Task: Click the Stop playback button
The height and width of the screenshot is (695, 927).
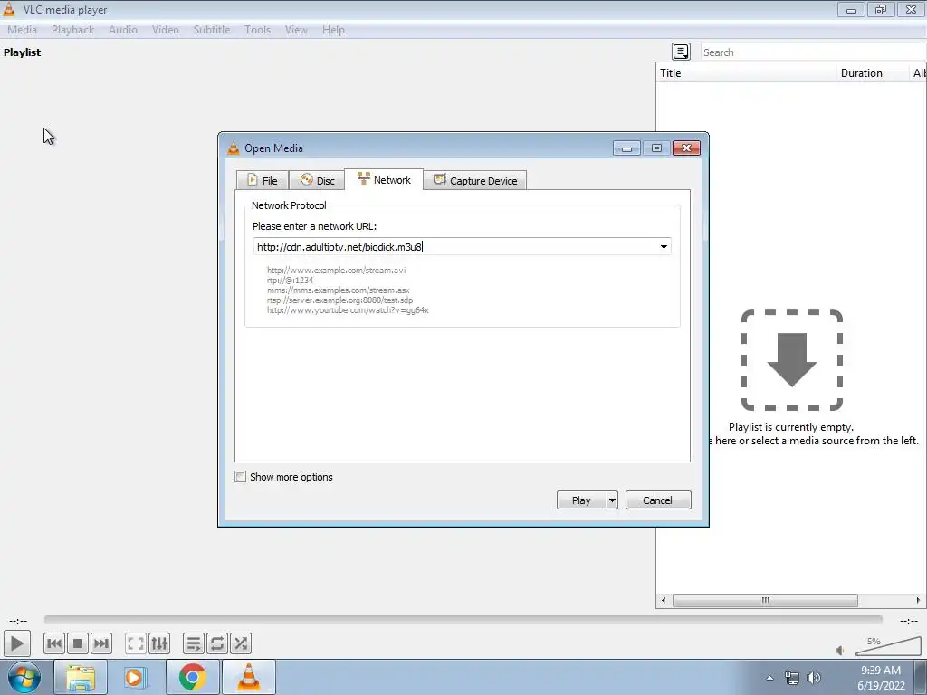Action: coord(78,643)
